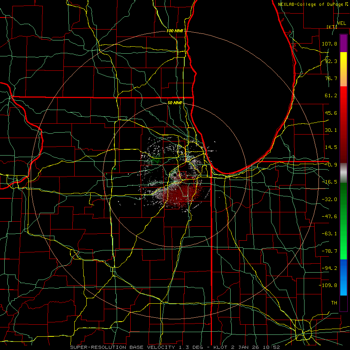Click the 45.6 velocity scale value

pos(331,113)
